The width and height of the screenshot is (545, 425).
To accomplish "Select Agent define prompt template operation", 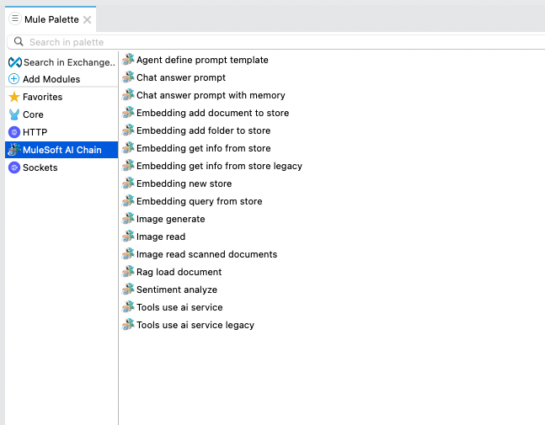I will (202, 60).
